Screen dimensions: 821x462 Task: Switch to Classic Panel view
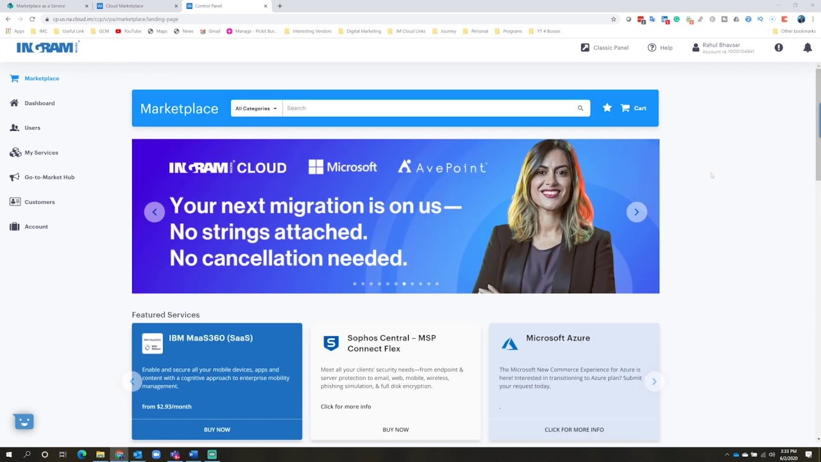coord(604,47)
